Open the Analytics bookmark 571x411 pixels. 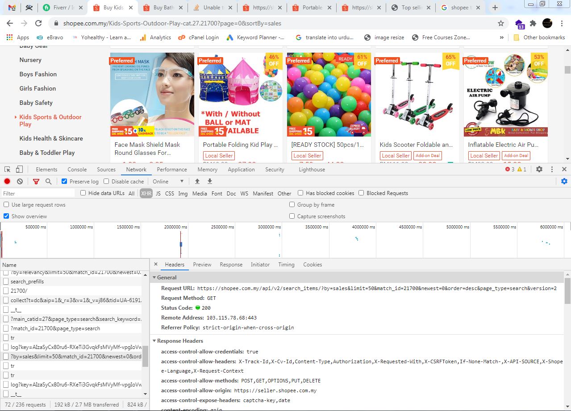pos(155,37)
